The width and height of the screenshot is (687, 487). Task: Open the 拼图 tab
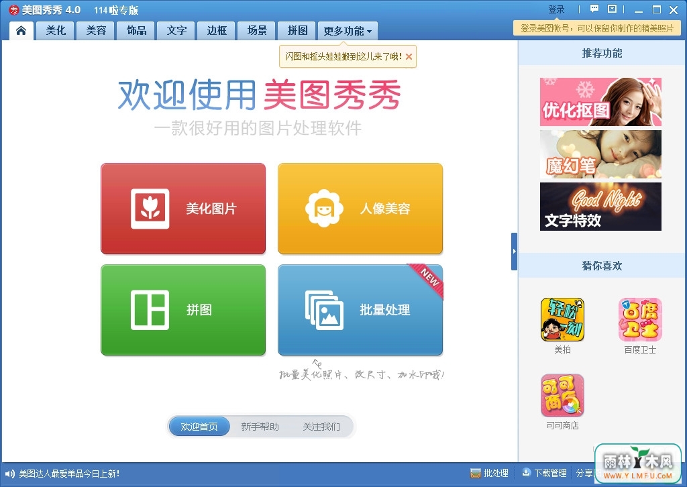(x=297, y=31)
